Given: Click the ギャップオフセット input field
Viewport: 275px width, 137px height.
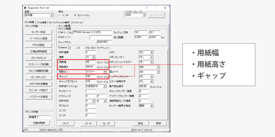Looking at the screenshot, I should (x=90, y=81).
